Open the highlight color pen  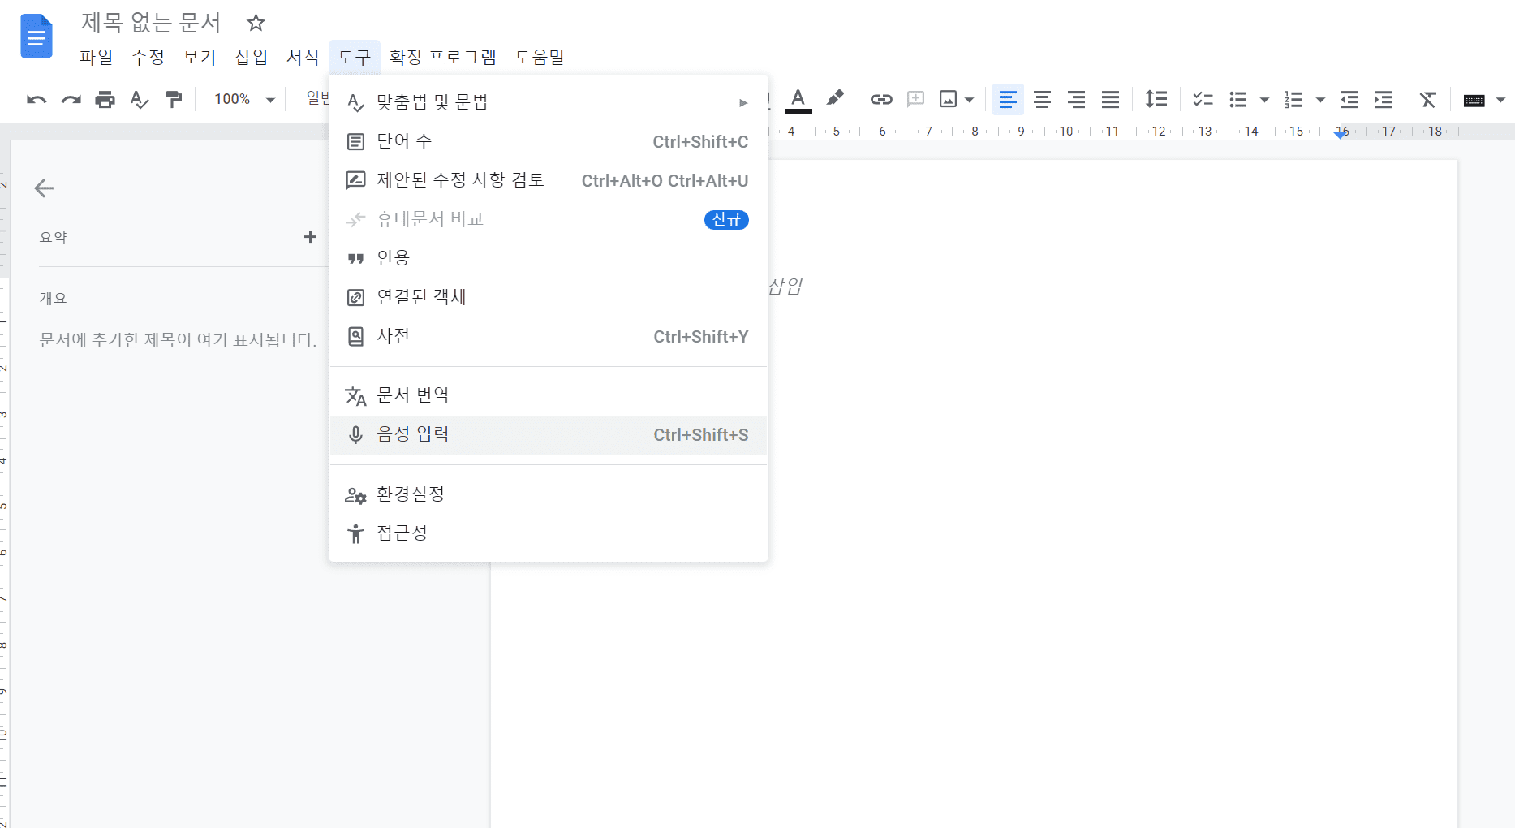(835, 99)
